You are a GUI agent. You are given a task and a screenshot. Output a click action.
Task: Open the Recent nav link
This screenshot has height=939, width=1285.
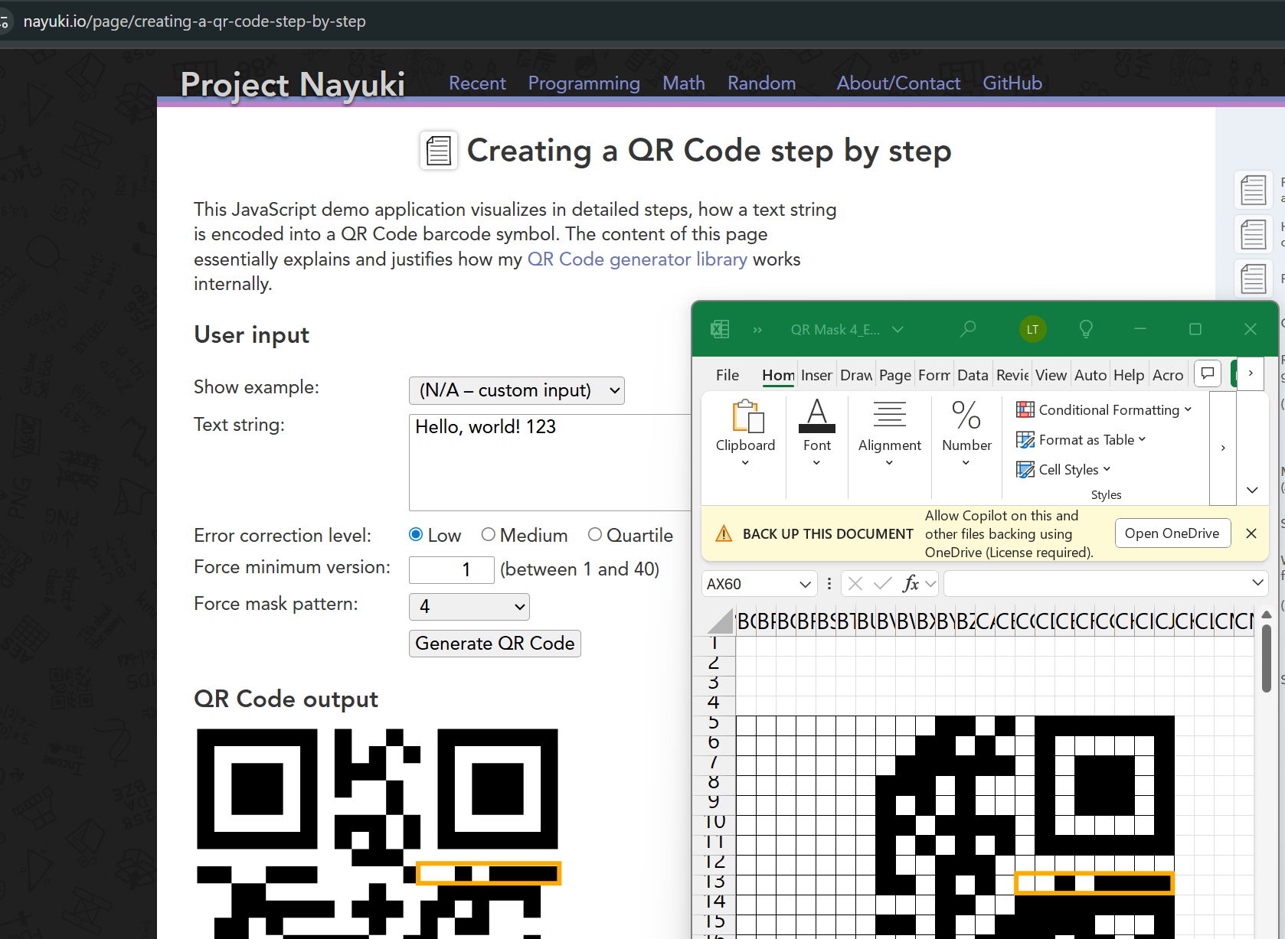tap(477, 83)
